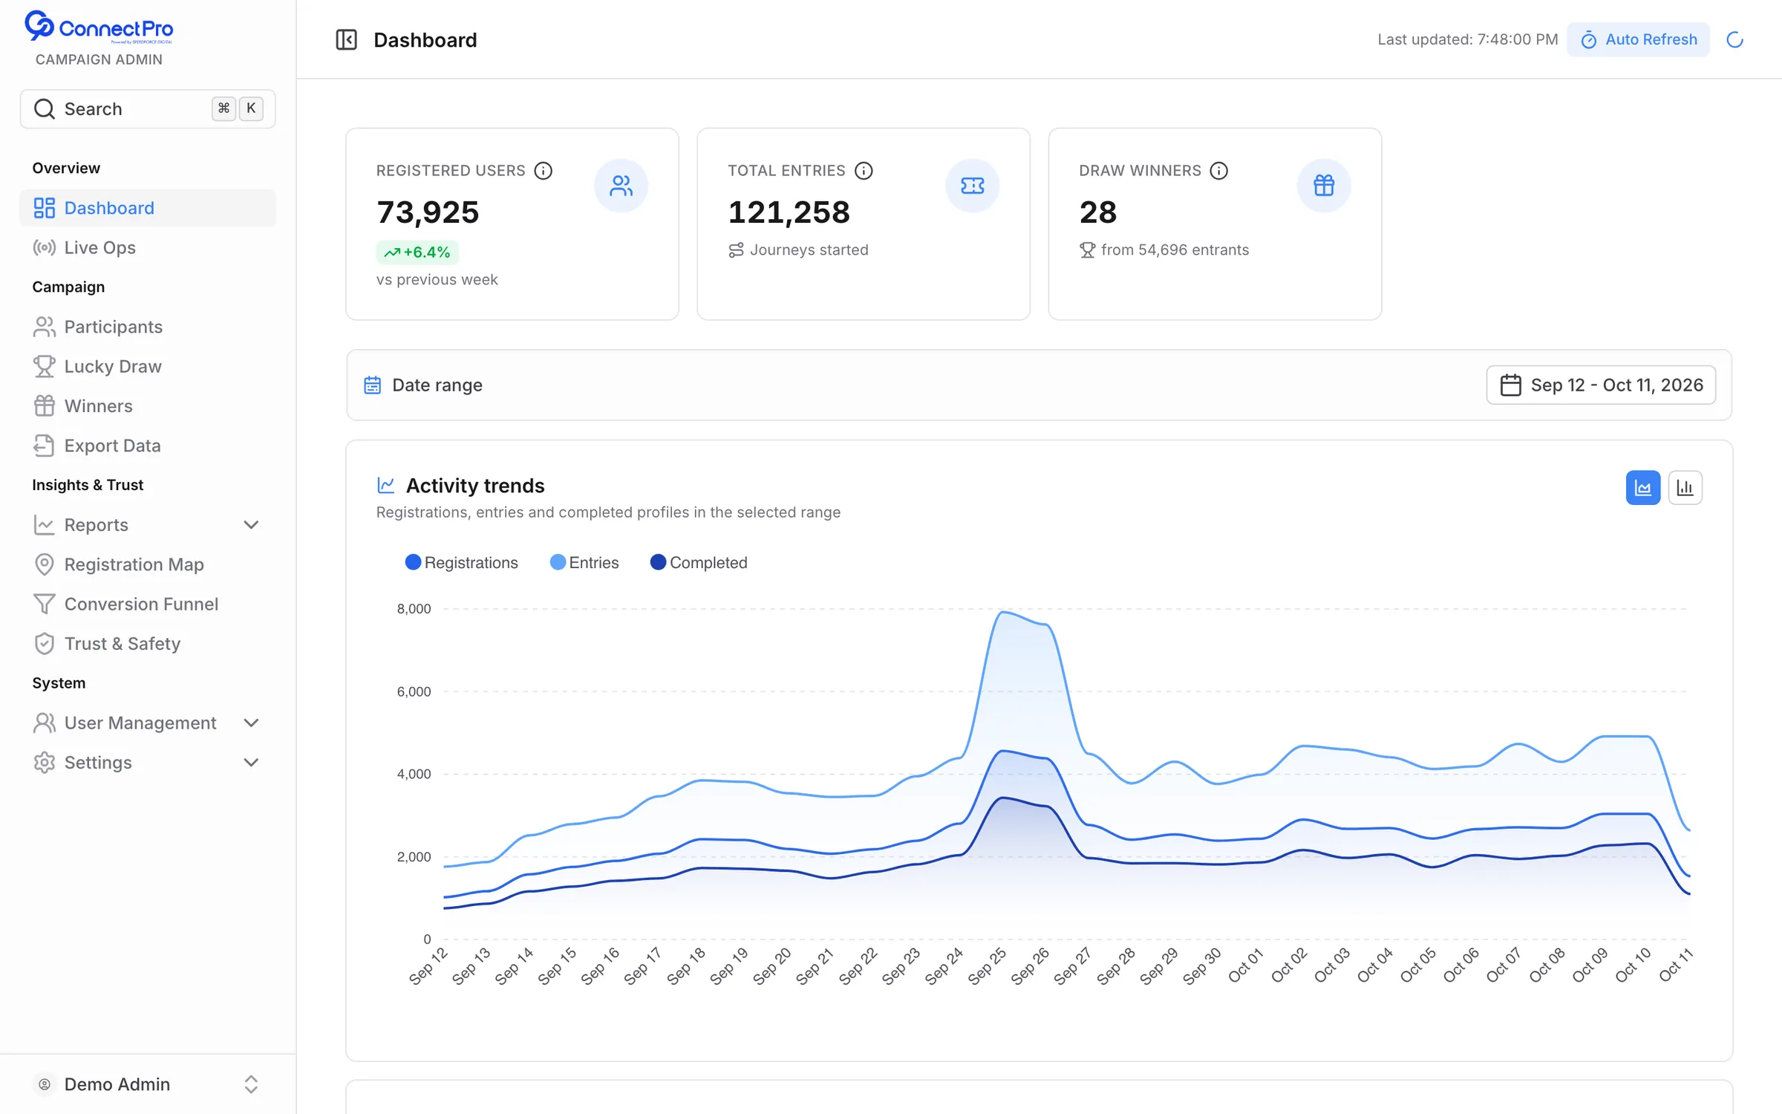This screenshot has height=1114, width=1782.
Task: Go to Participants page
Action: pos(148,327)
